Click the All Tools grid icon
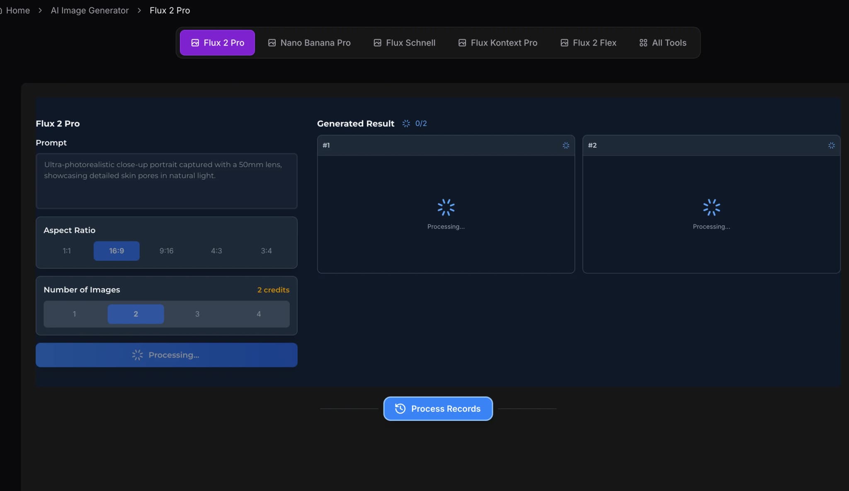849x491 pixels. tap(643, 42)
